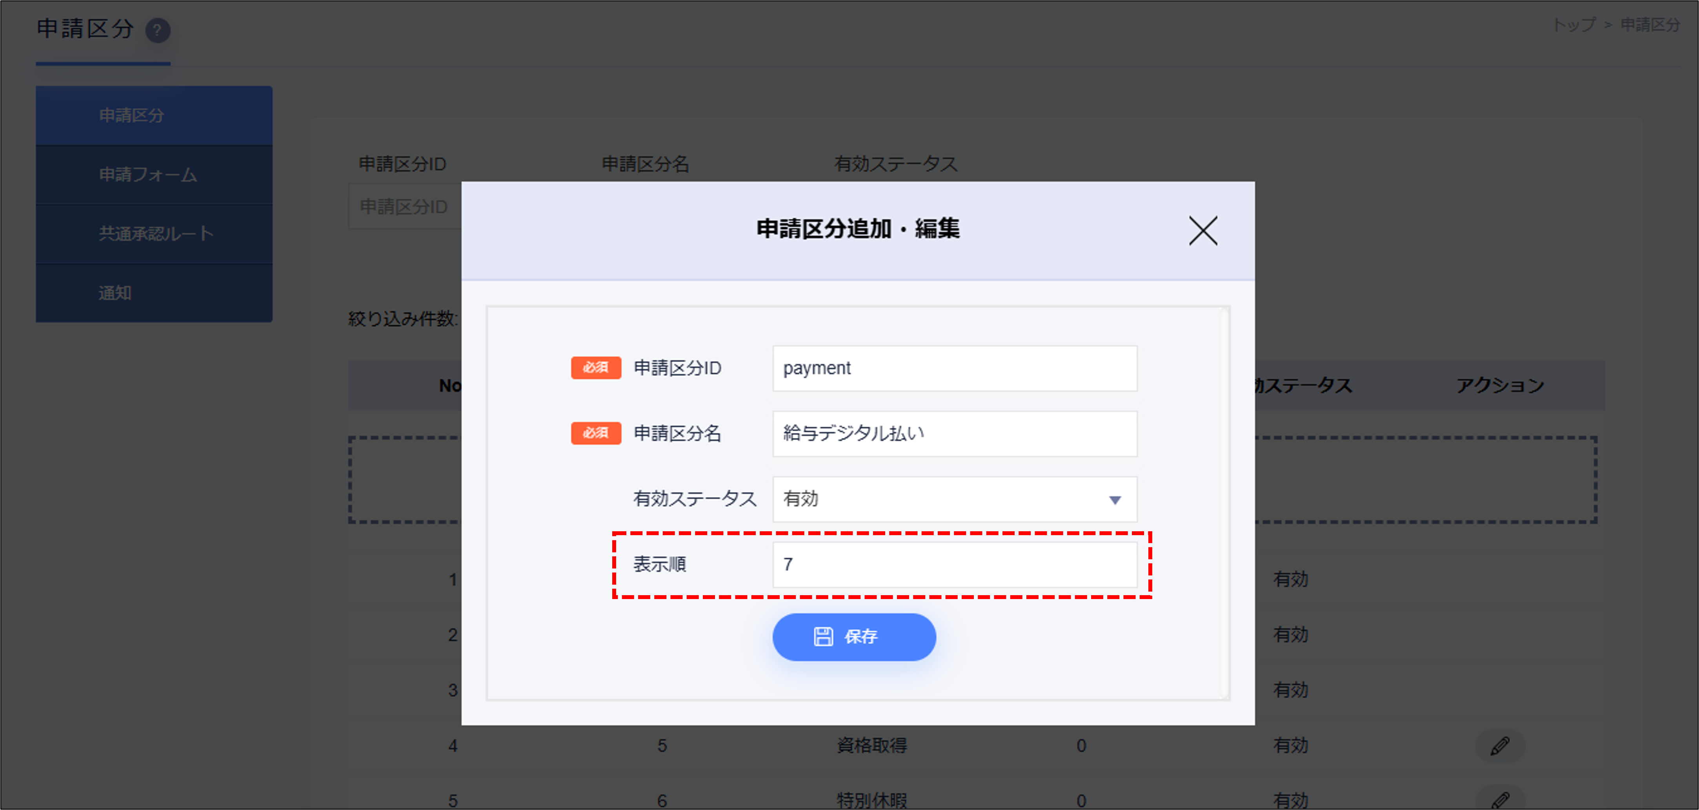Click 有効 status in row number 2
The image size is (1699, 810).
click(x=1290, y=635)
